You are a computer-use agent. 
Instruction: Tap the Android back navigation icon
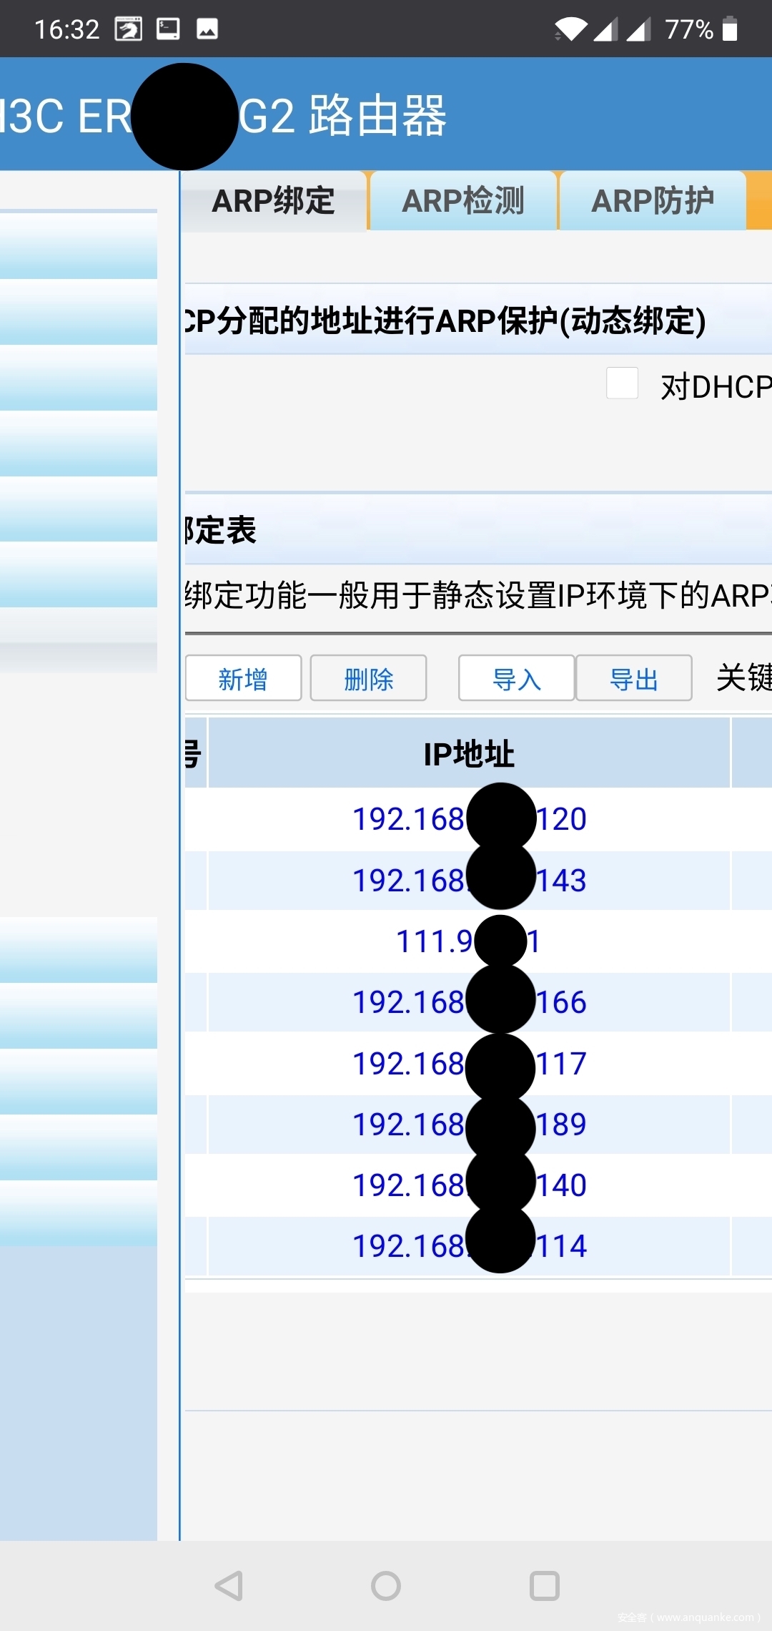pos(229,1585)
